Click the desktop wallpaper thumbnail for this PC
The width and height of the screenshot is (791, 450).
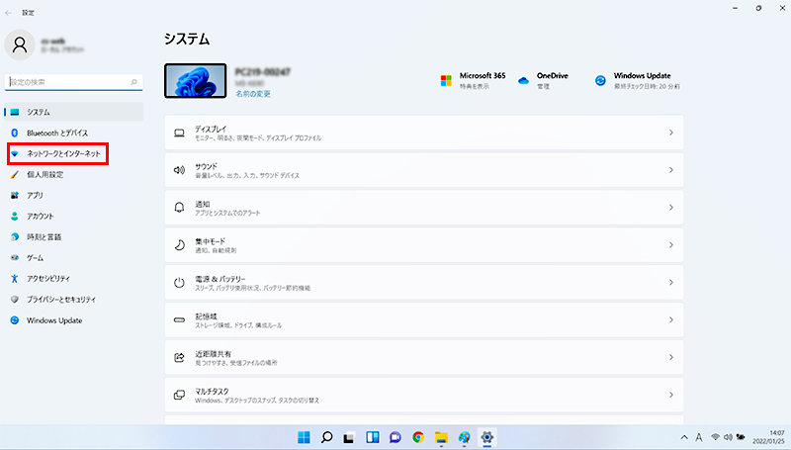[x=195, y=83]
